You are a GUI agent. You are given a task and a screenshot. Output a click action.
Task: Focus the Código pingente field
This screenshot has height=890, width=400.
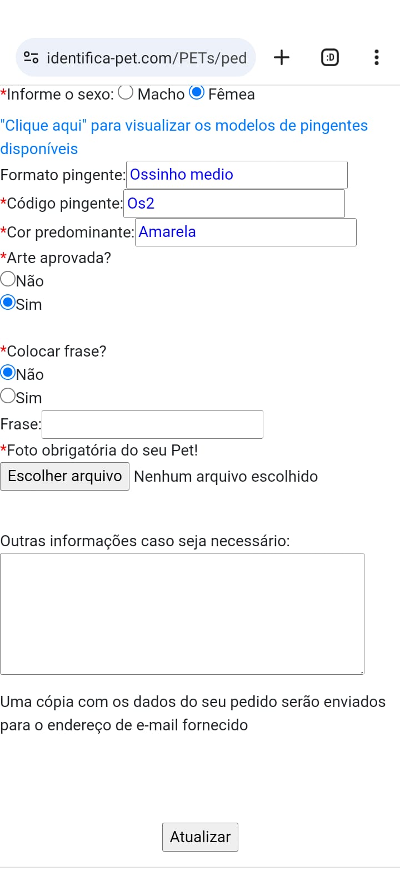point(234,204)
